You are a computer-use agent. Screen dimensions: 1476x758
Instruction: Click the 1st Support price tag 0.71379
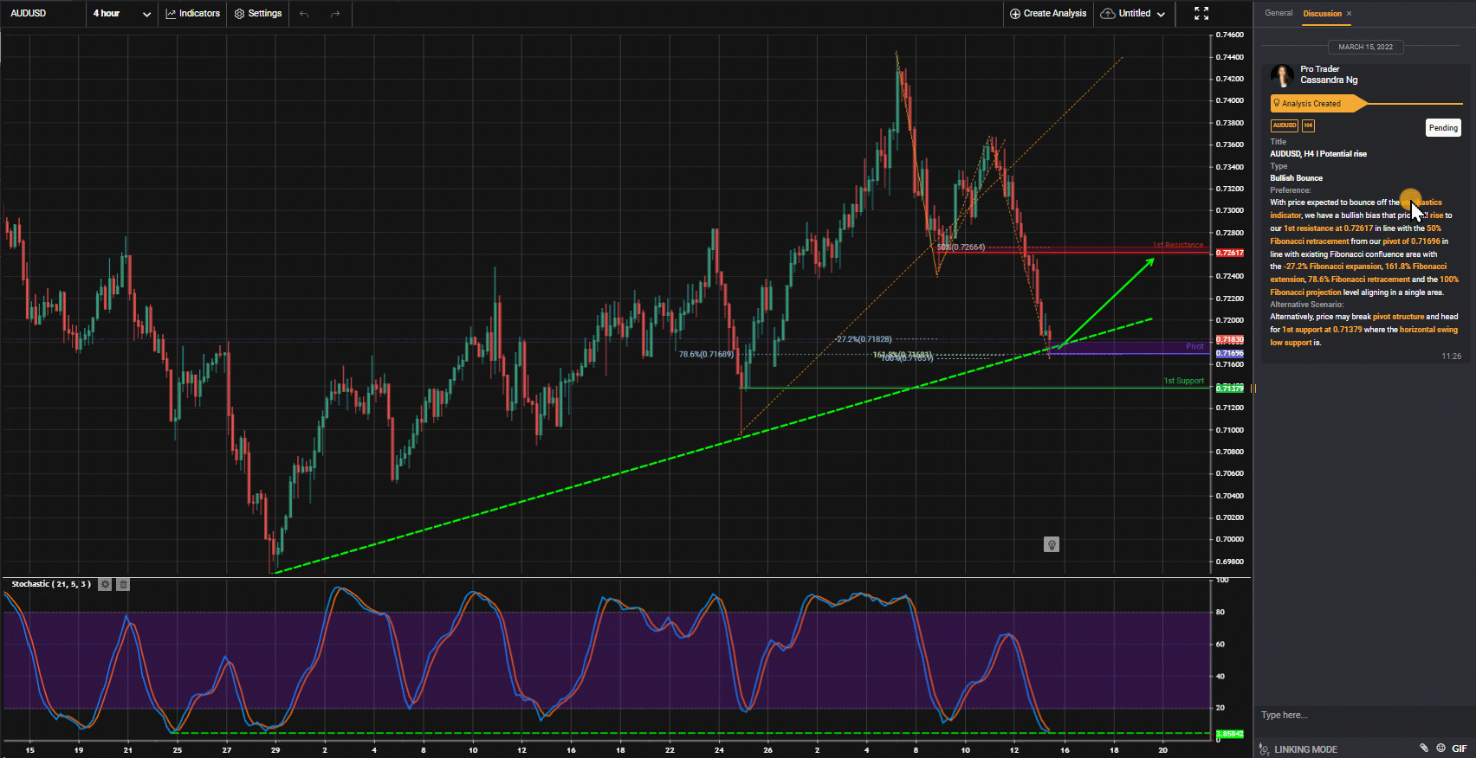1230,389
